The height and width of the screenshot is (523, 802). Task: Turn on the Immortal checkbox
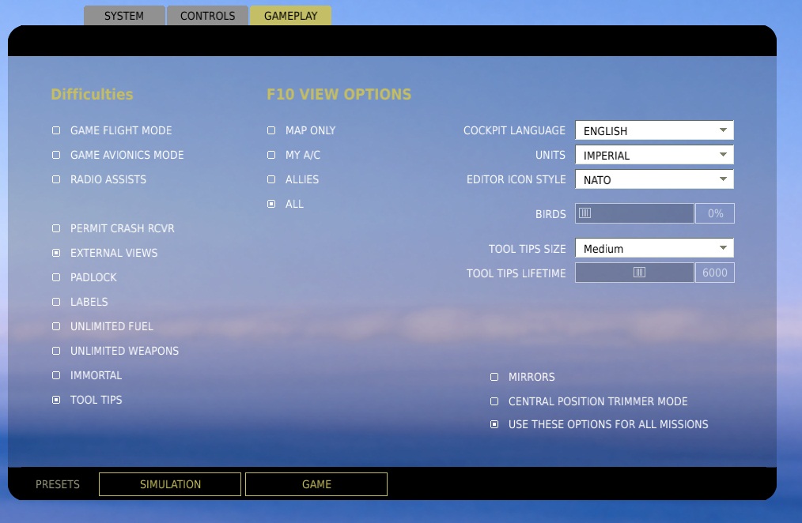(56, 376)
